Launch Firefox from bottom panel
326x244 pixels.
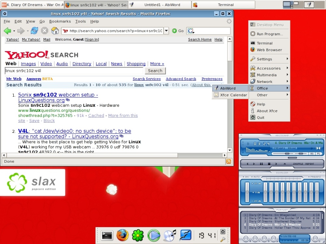pos(123,235)
